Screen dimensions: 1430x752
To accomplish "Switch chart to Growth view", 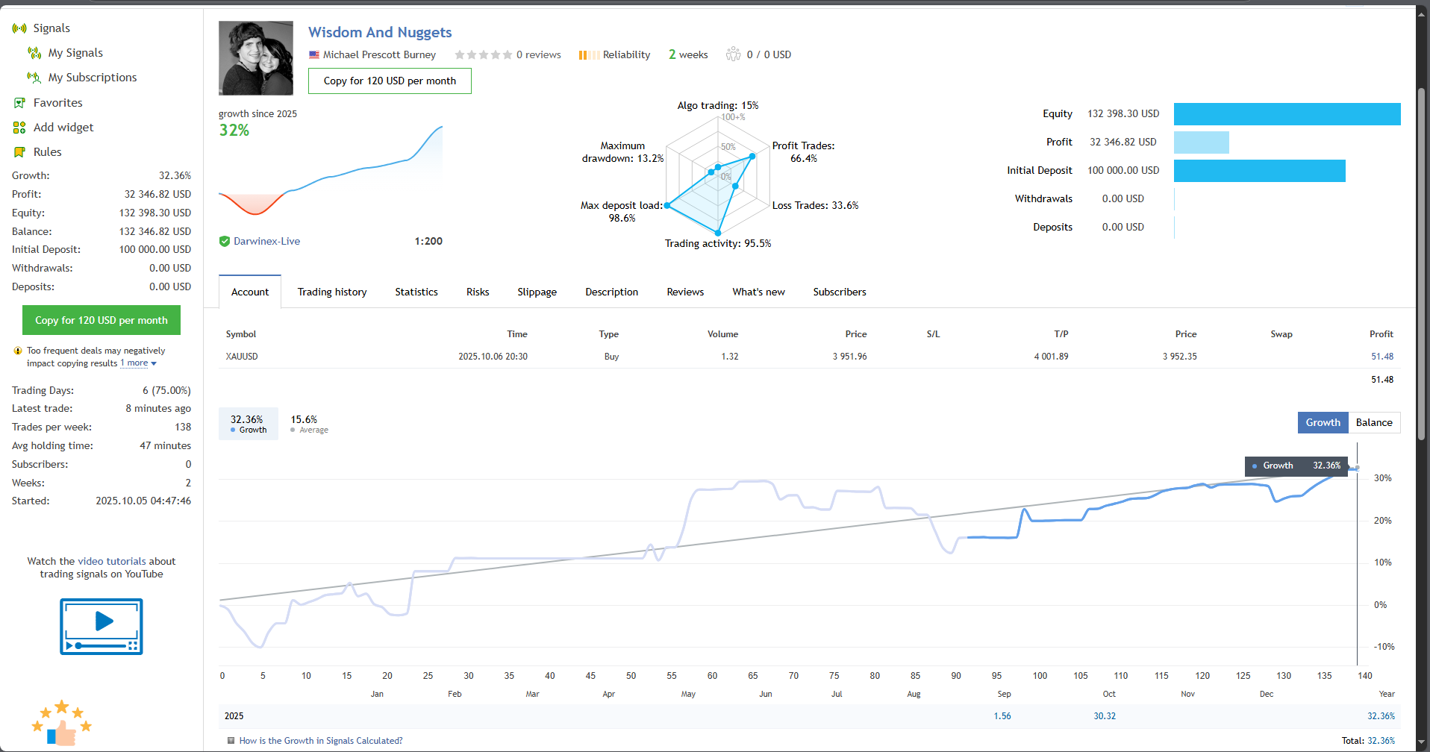I will tap(1323, 422).
